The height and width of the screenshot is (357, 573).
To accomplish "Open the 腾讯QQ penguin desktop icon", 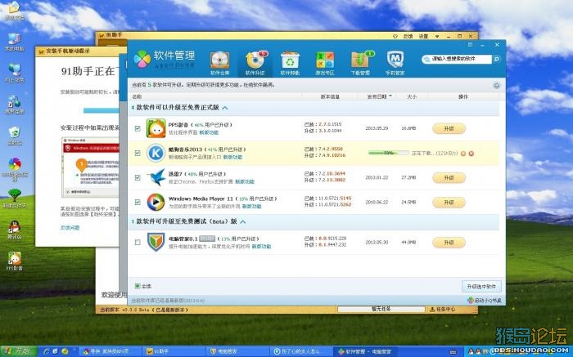I will [x=14, y=230].
